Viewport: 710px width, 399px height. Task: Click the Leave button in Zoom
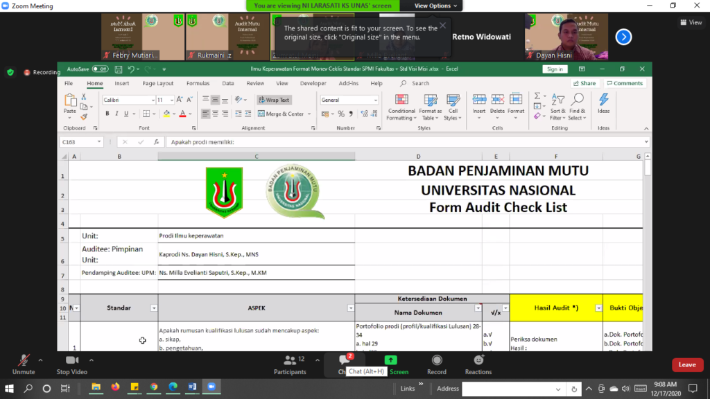coord(686,364)
